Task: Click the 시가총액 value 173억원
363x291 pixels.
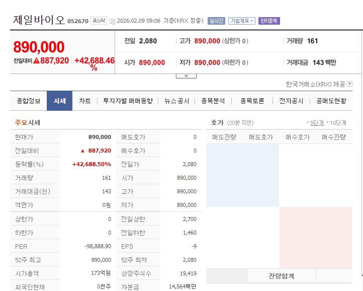Action: [101, 273]
